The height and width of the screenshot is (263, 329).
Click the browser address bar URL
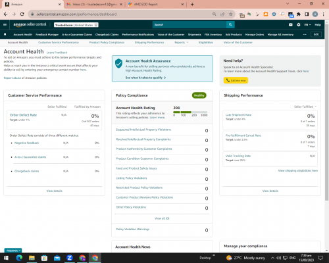coord(76,14)
